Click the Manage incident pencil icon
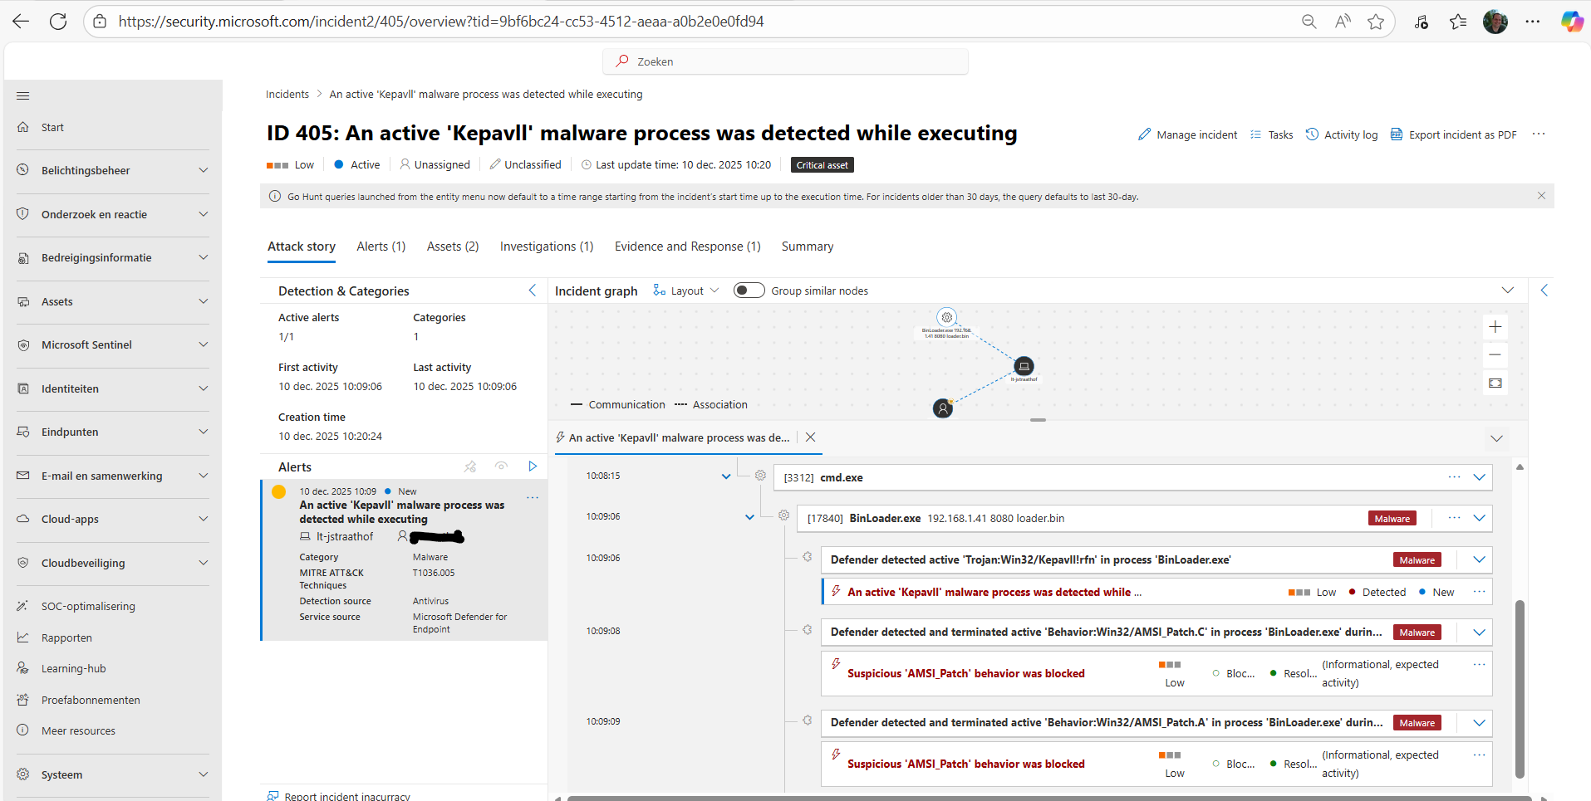The height and width of the screenshot is (801, 1591). (1144, 134)
